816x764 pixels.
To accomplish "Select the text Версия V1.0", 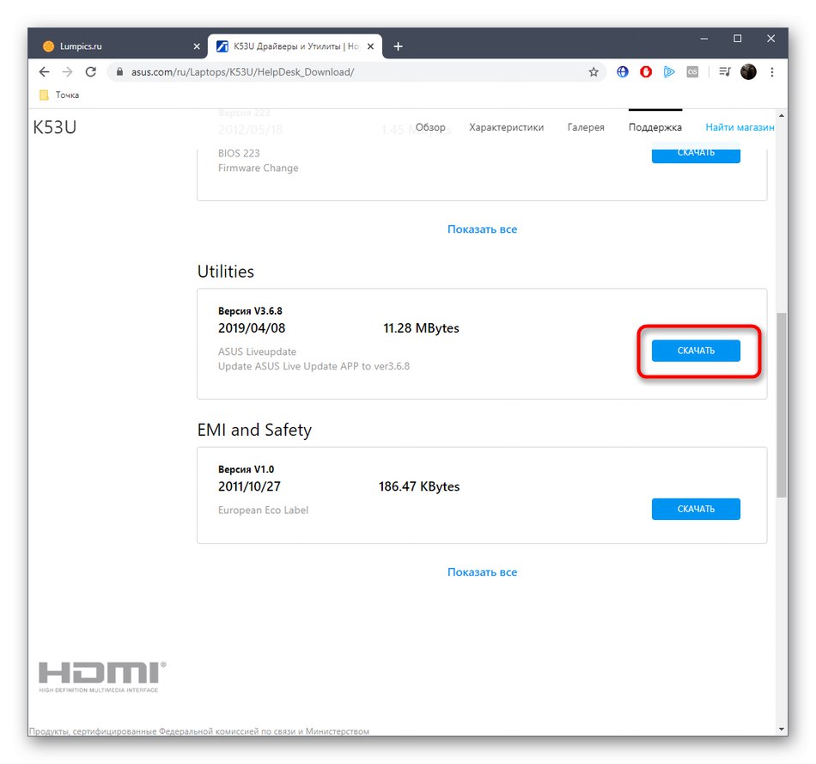I will point(247,469).
